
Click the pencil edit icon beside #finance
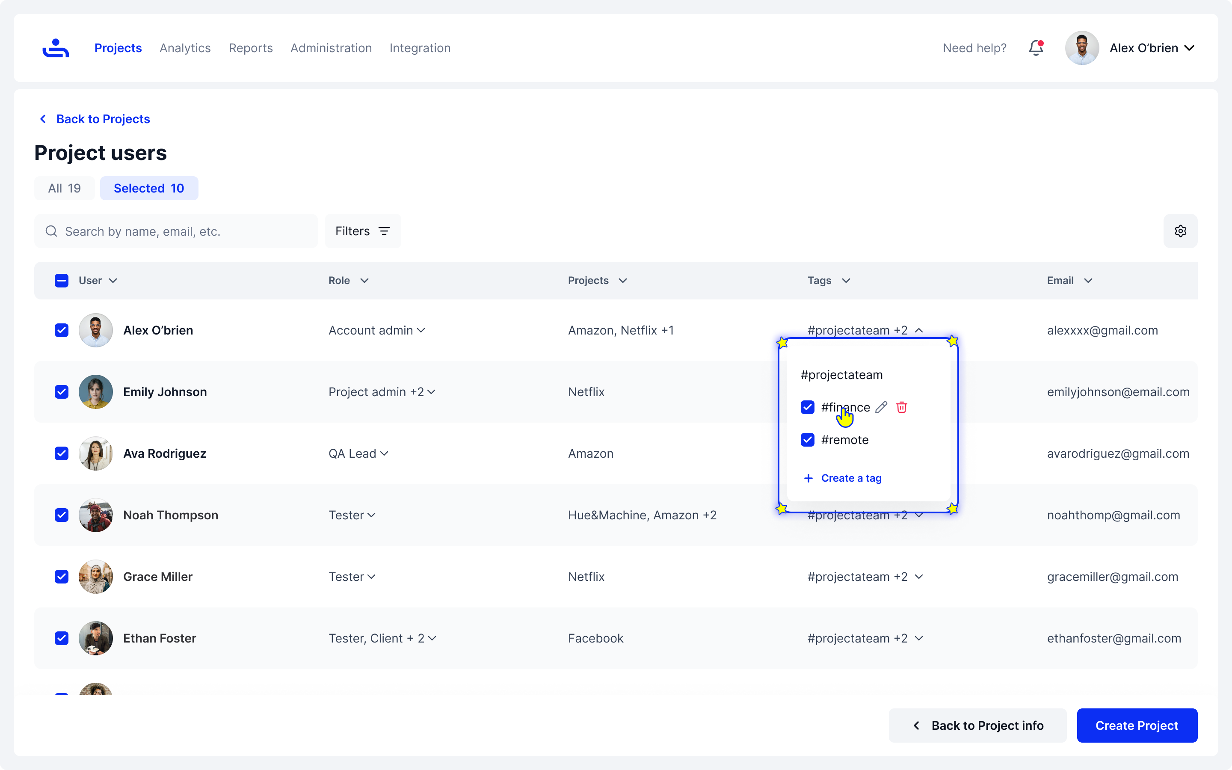(x=881, y=407)
